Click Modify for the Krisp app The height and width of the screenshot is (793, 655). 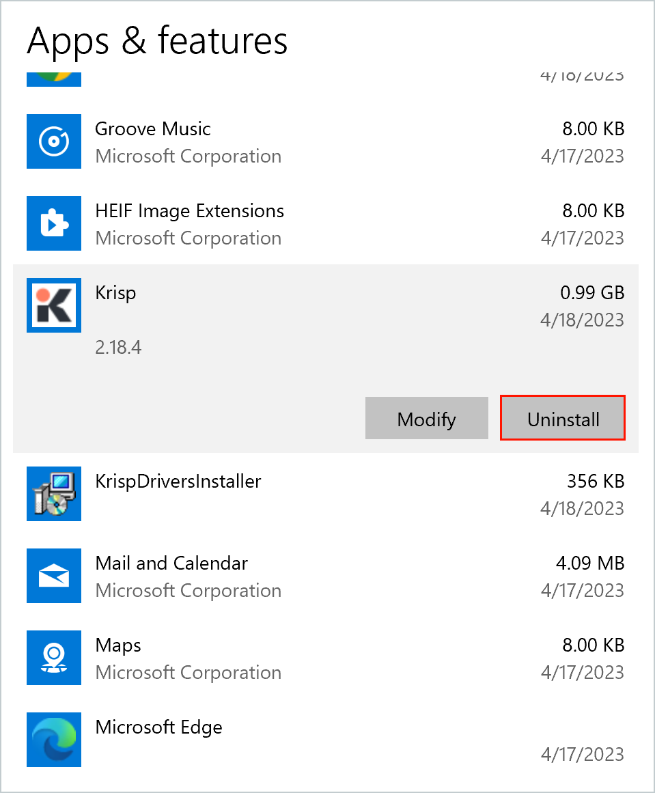tap(426, 418)
